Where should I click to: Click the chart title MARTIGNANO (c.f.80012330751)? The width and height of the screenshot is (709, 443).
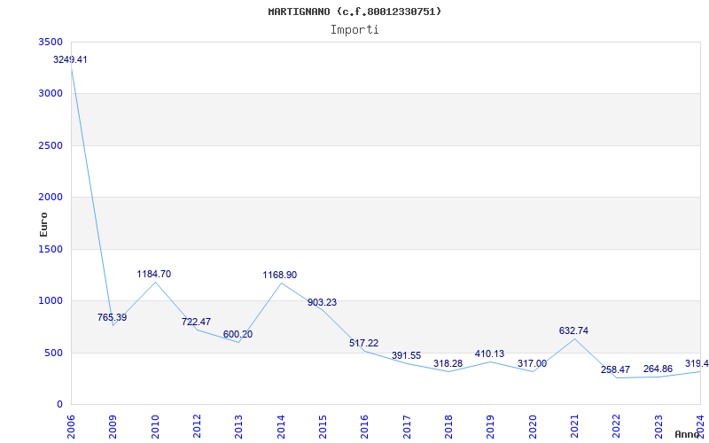tap(354, 12)
